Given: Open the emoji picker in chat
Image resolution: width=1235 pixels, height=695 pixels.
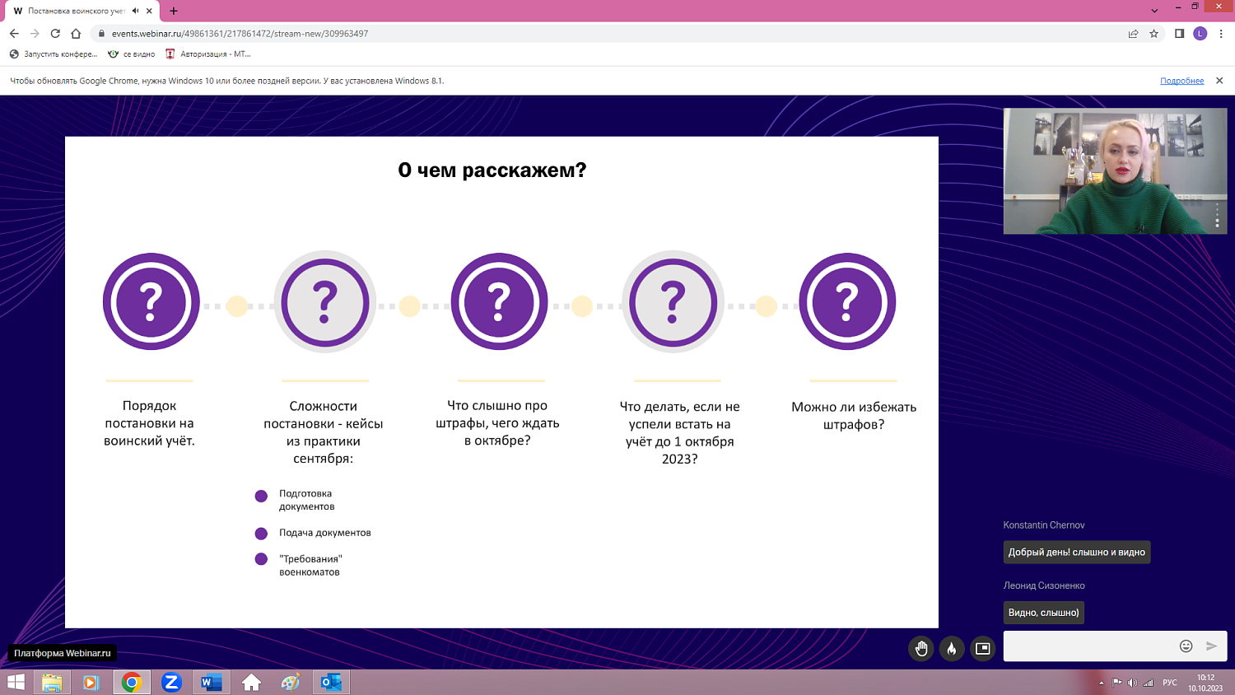Looking at the screenshot, I should (x=1186, y=646).
